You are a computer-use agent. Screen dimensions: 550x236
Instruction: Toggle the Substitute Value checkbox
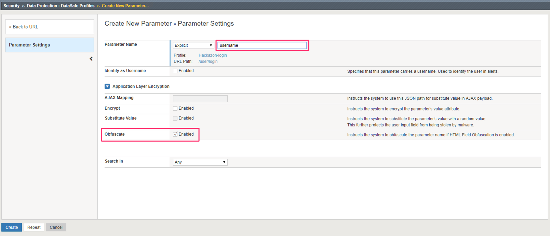pyautogui.click(x=175, y=119)
